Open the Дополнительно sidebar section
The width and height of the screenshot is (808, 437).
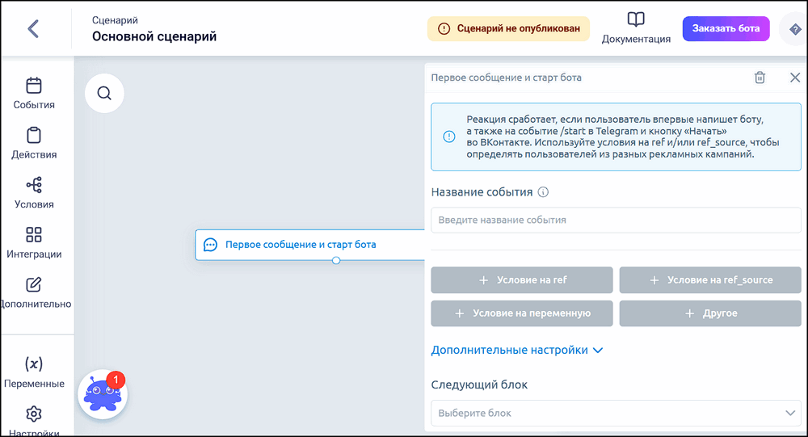point(34,293)
